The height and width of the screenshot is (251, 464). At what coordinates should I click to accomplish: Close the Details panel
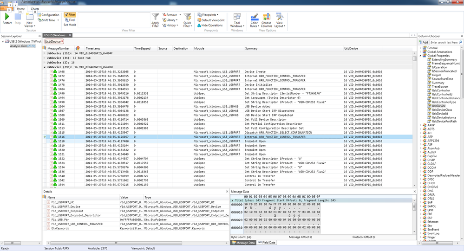pyautogui.click(x=227, y=192)
